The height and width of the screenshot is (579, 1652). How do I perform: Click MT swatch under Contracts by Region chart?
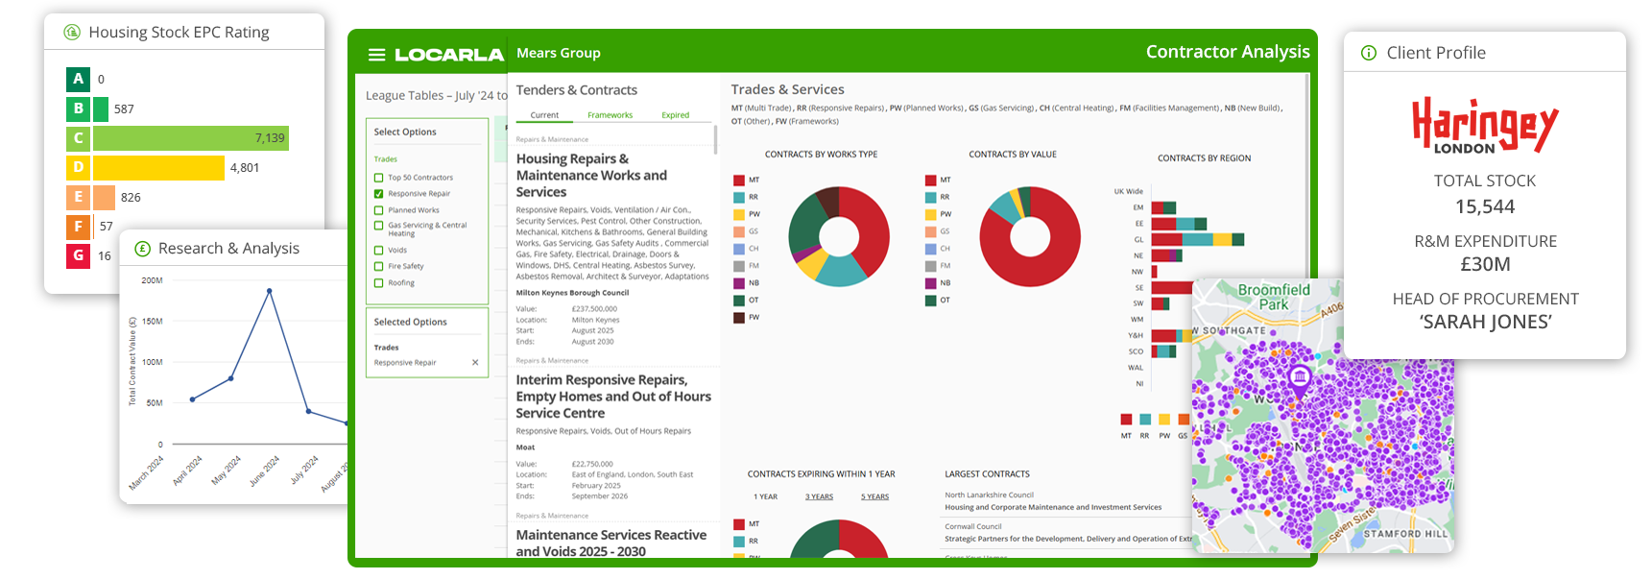coord(1126,420)
